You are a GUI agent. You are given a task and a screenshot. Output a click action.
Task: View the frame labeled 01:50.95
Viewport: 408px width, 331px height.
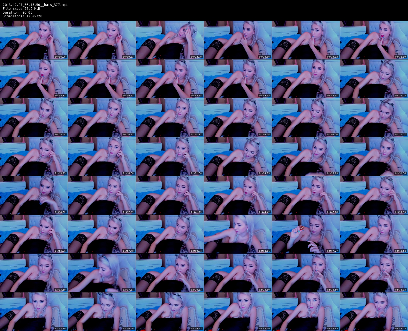coord(374,195)
